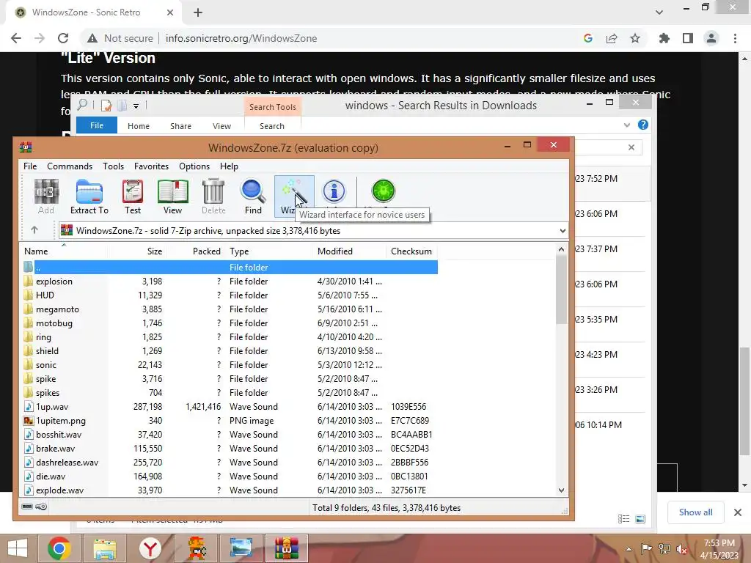Clear the Explorer search box X

point(631,147)
